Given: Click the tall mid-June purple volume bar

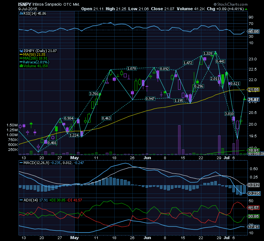Looking at the screenshot, I should [x=179, y=140].
